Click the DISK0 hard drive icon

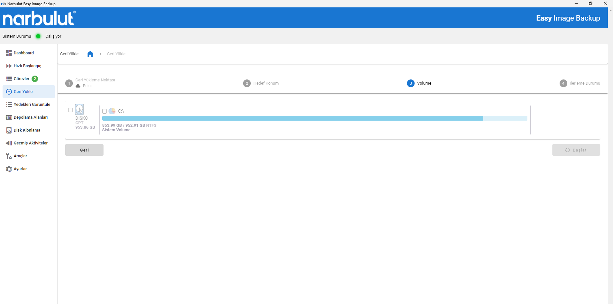click(x=79, y=109)
